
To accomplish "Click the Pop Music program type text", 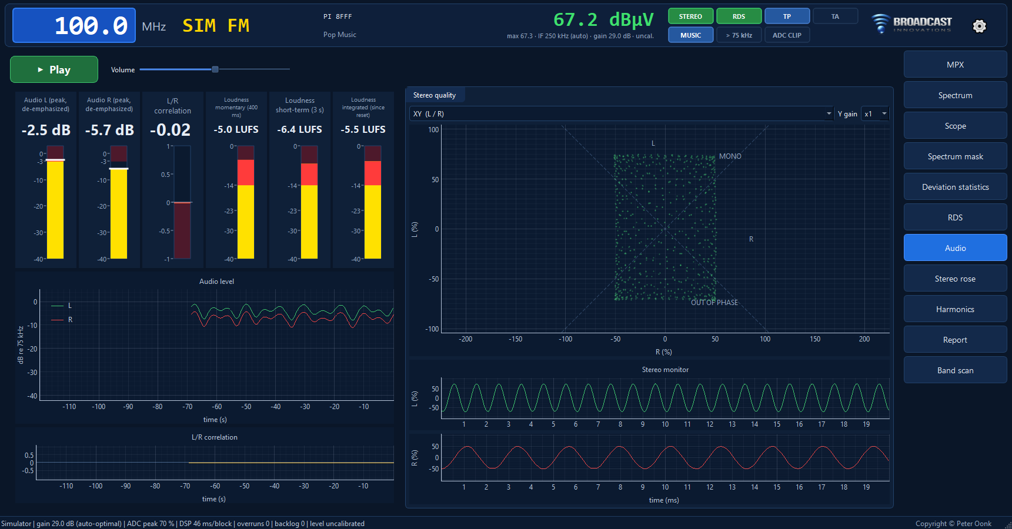I will pos(340,35).
